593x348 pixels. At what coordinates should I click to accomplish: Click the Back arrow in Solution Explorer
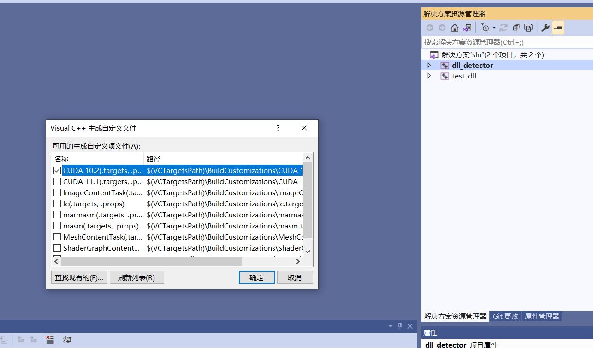[x=430, y=28]
